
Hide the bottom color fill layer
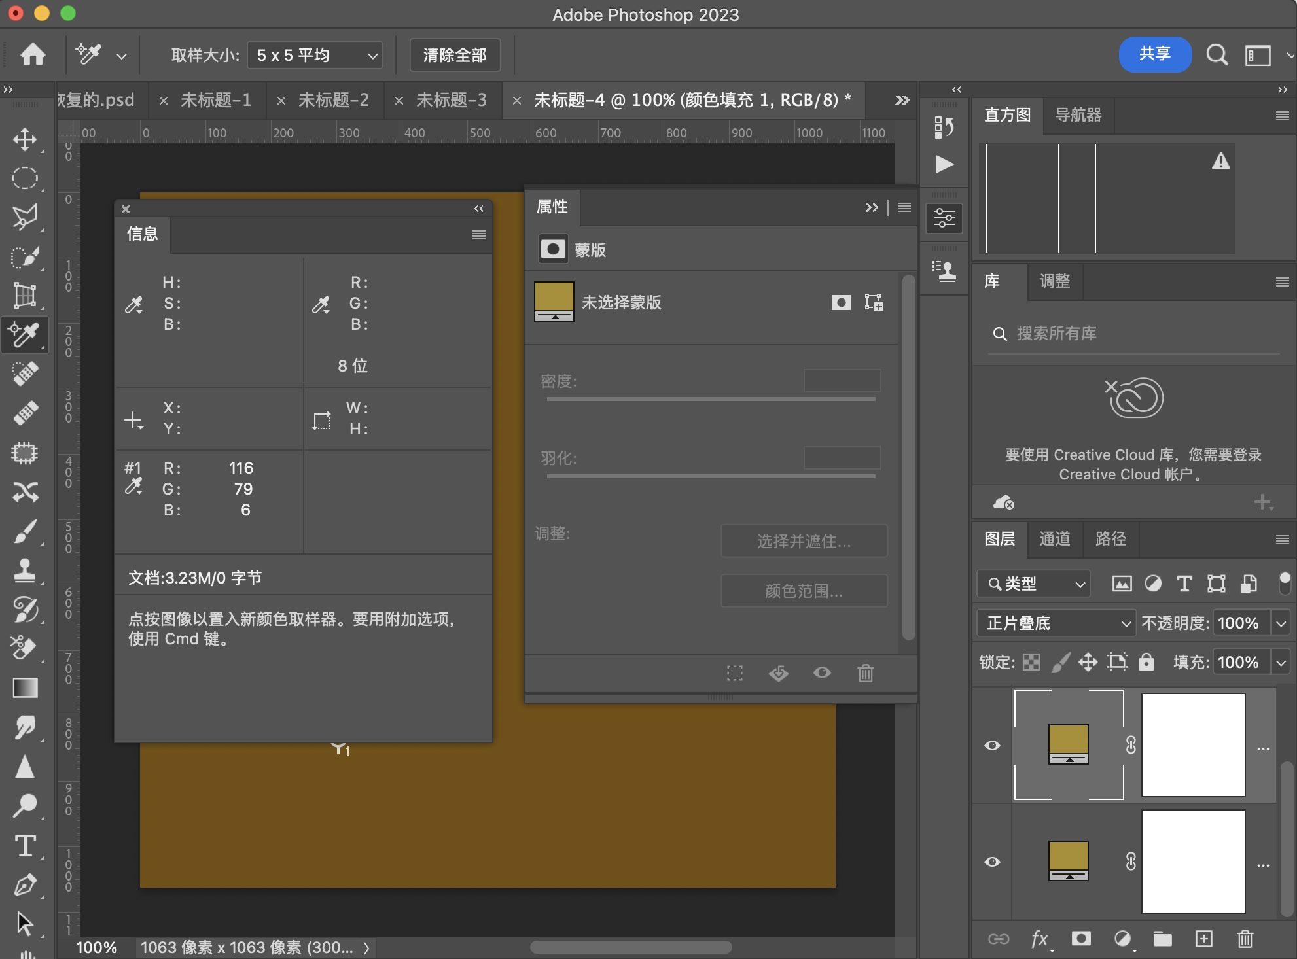click(992, 862)
